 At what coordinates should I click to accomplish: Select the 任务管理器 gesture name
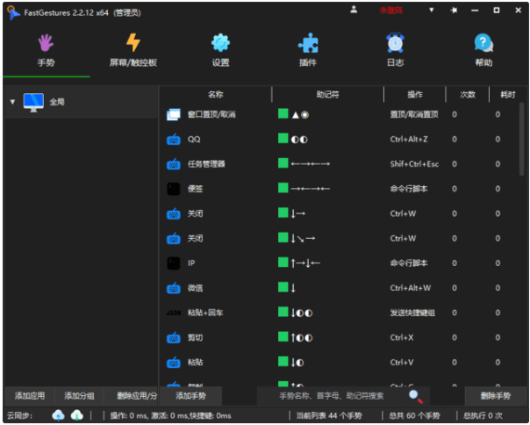[206, 164]
